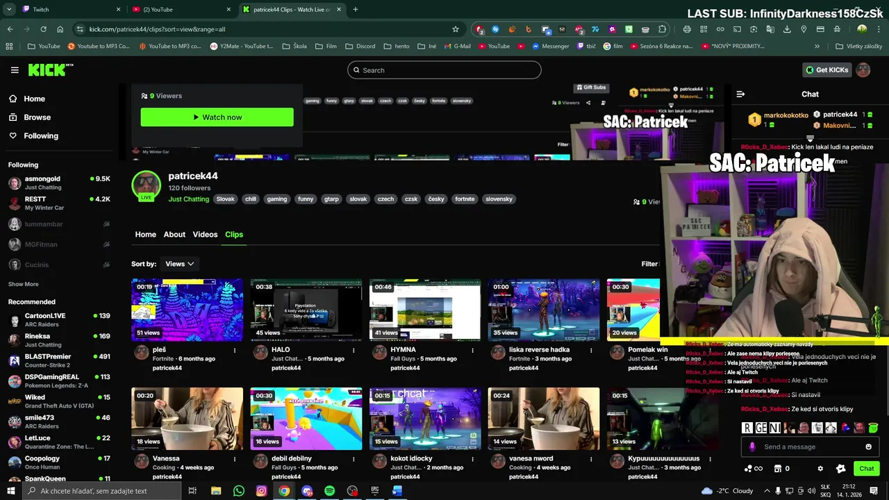
Task: Open the new tab plus button
Action: point(356,10)
